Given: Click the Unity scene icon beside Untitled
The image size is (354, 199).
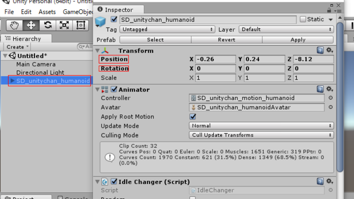Looking at the screenshot, I should (12, 56).
